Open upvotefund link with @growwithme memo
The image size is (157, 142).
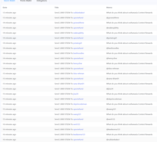(78, 18)
